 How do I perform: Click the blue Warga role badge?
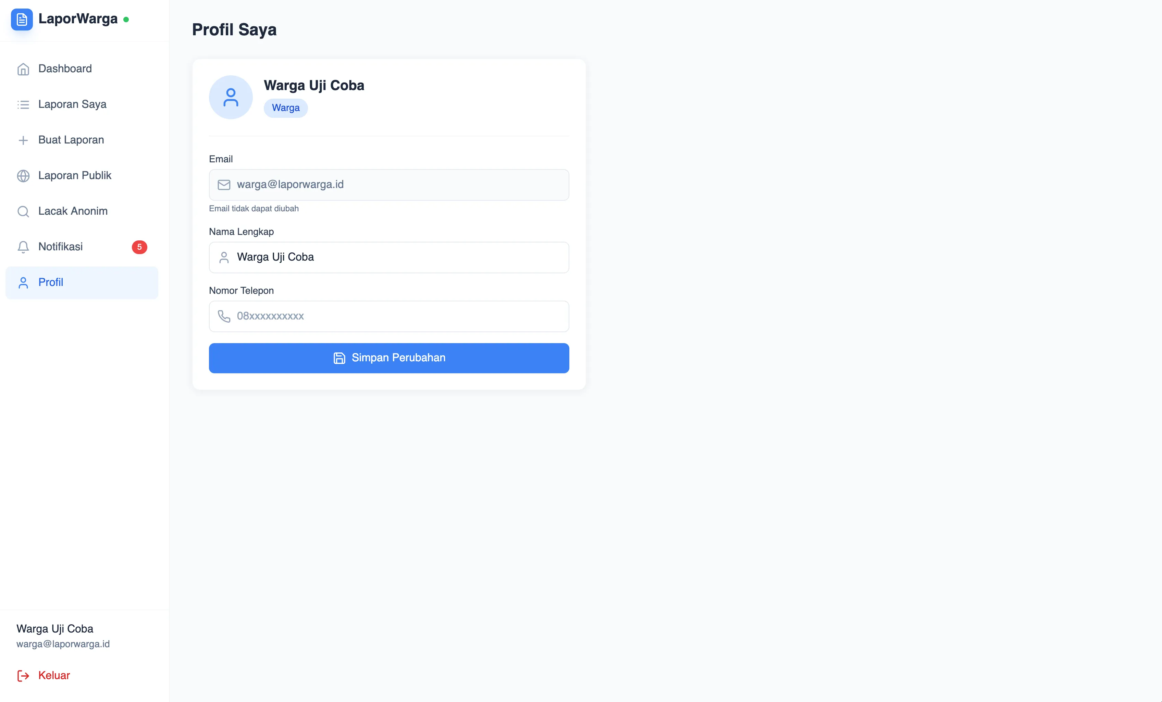285,108
